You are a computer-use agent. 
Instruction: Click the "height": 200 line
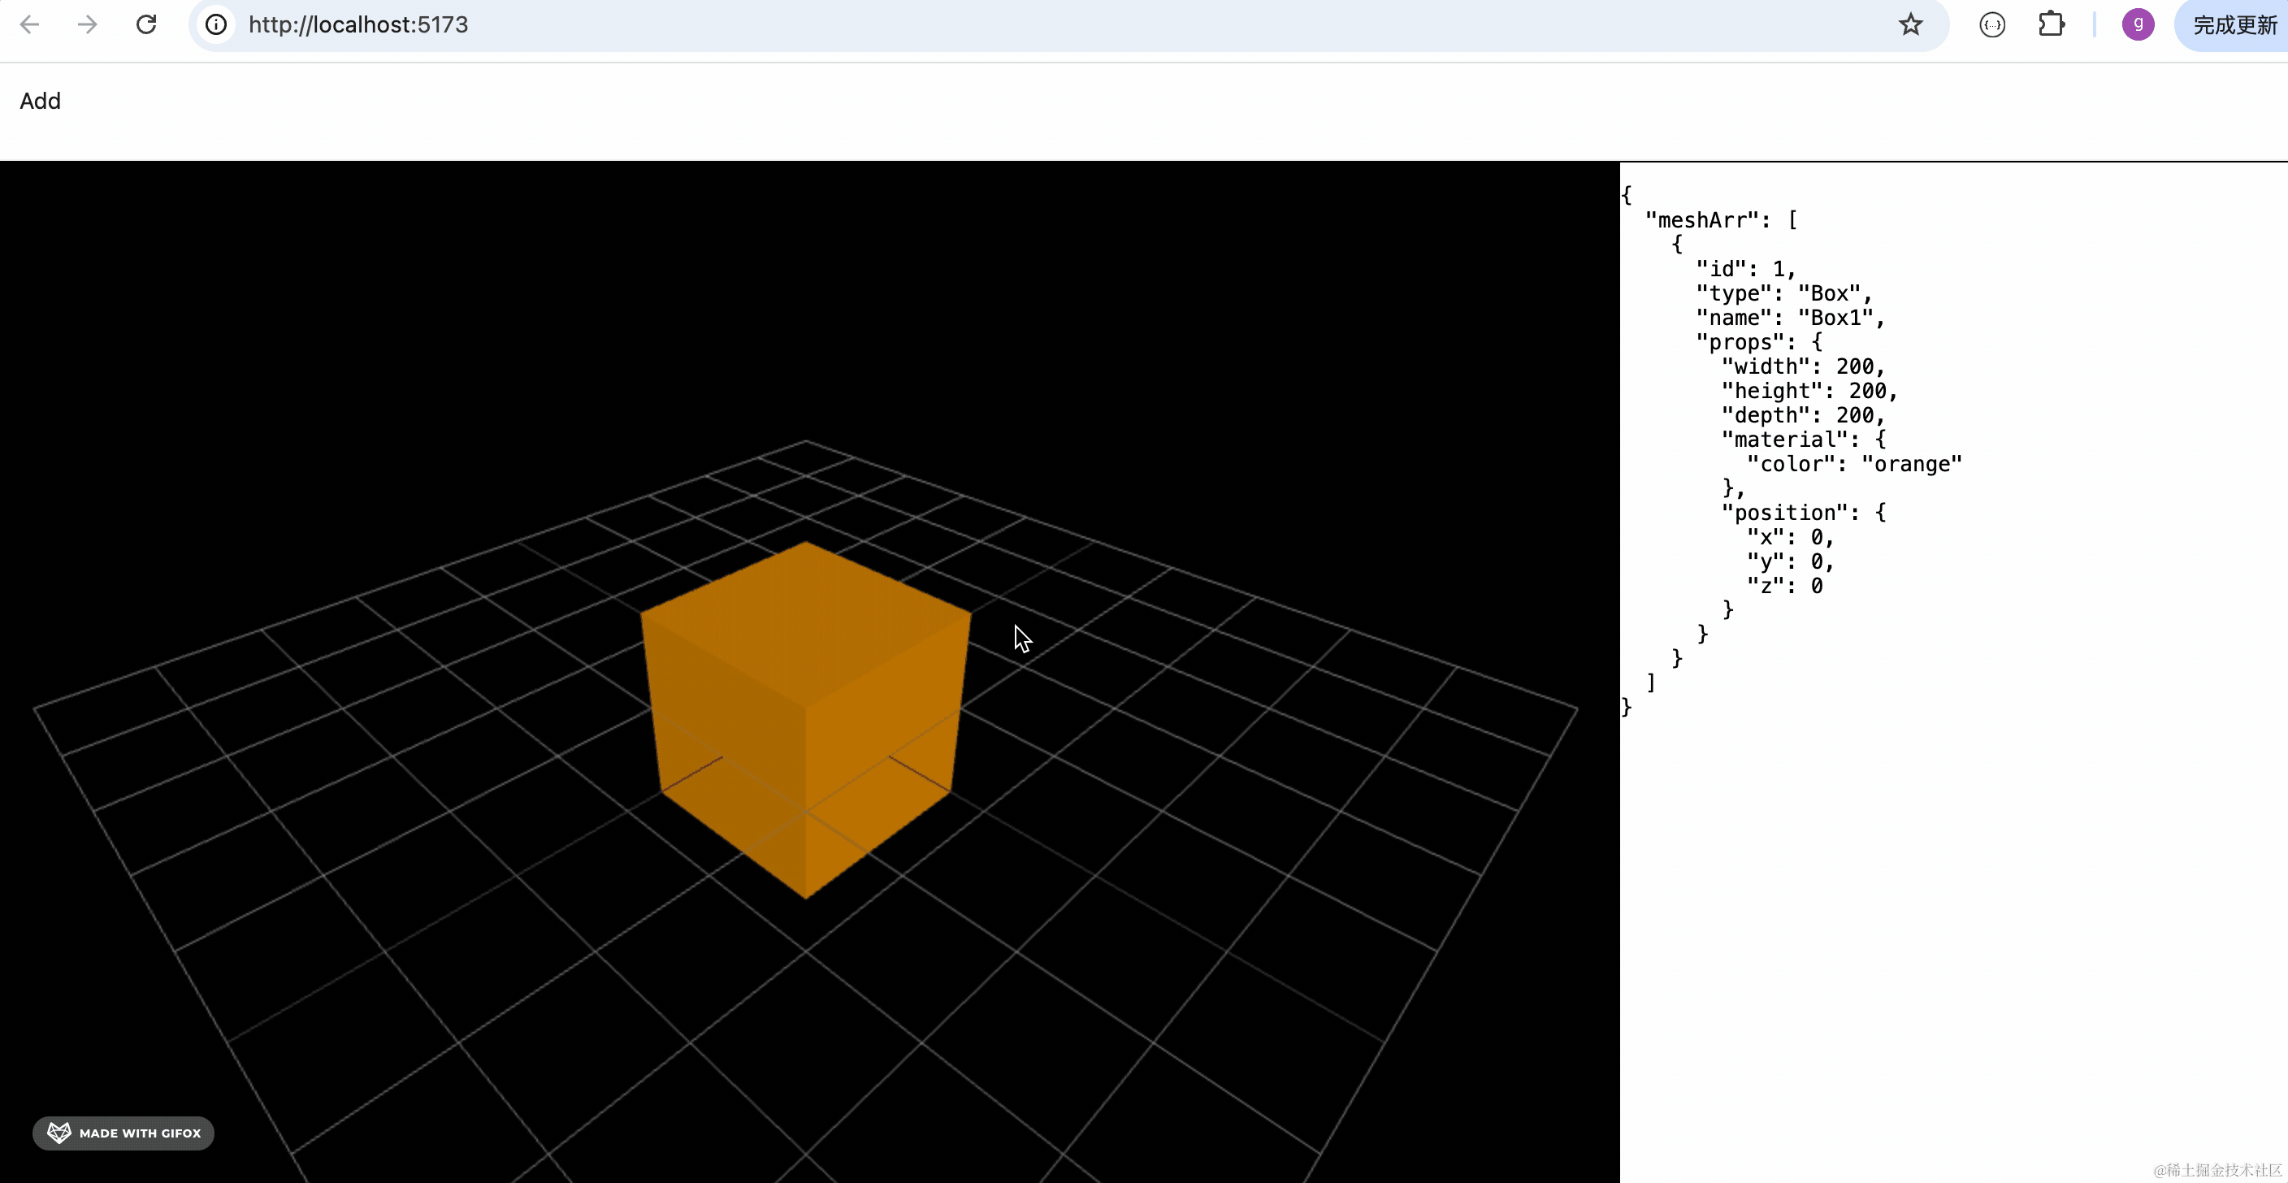pos(1810,391)
